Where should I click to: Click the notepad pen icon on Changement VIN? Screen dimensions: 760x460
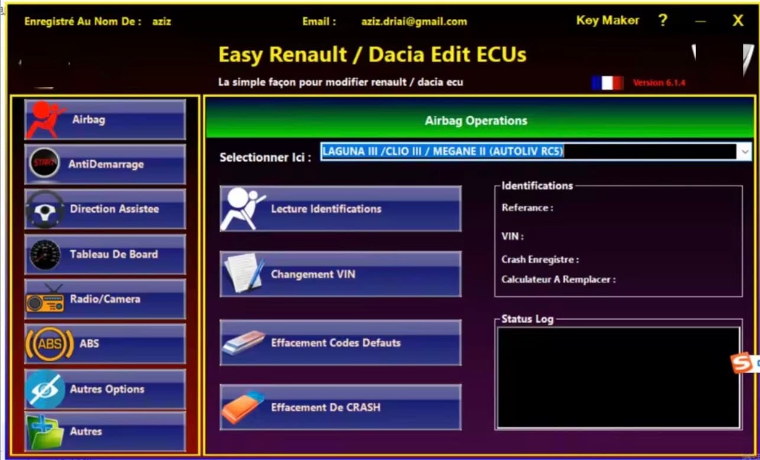(x=244, y=274)
